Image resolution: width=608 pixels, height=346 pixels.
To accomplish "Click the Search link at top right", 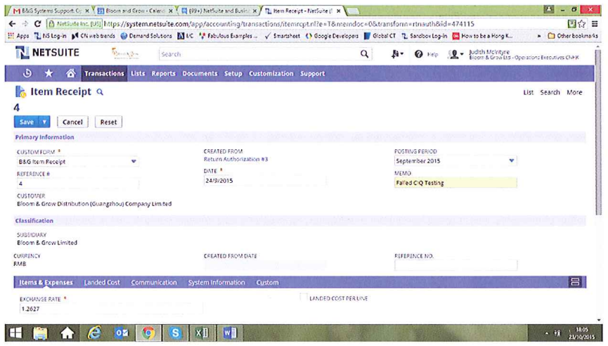I will pyautogui.click(x=550, y=92).
